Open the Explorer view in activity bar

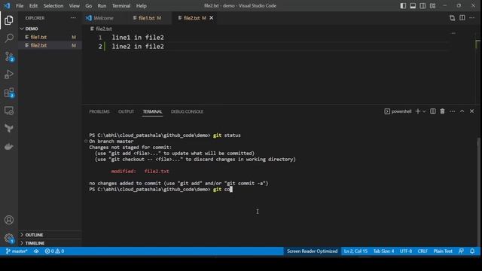9,20
